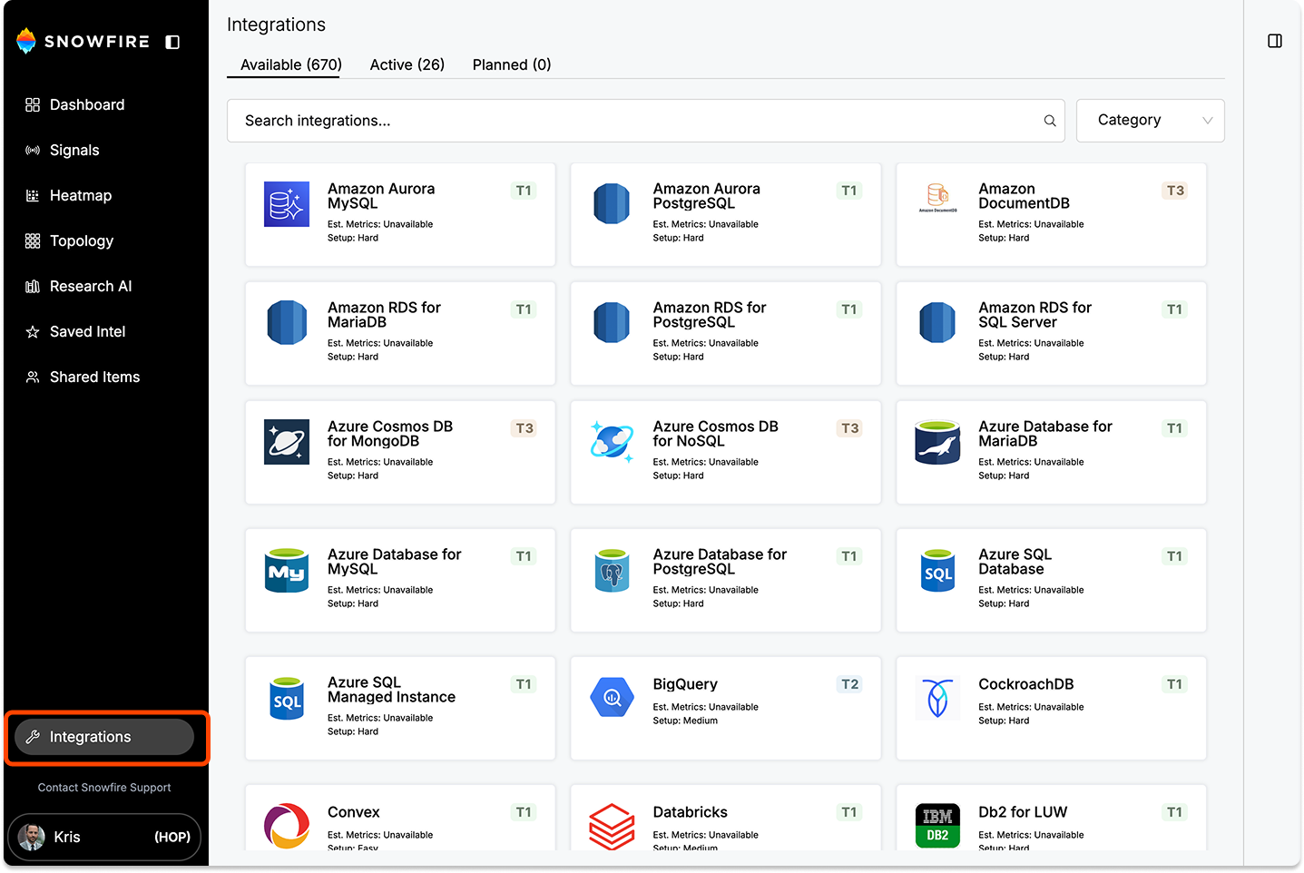Click the BigQuery card title
Image resolution: width=1304 pixels, height=873 pixels.
685,684
